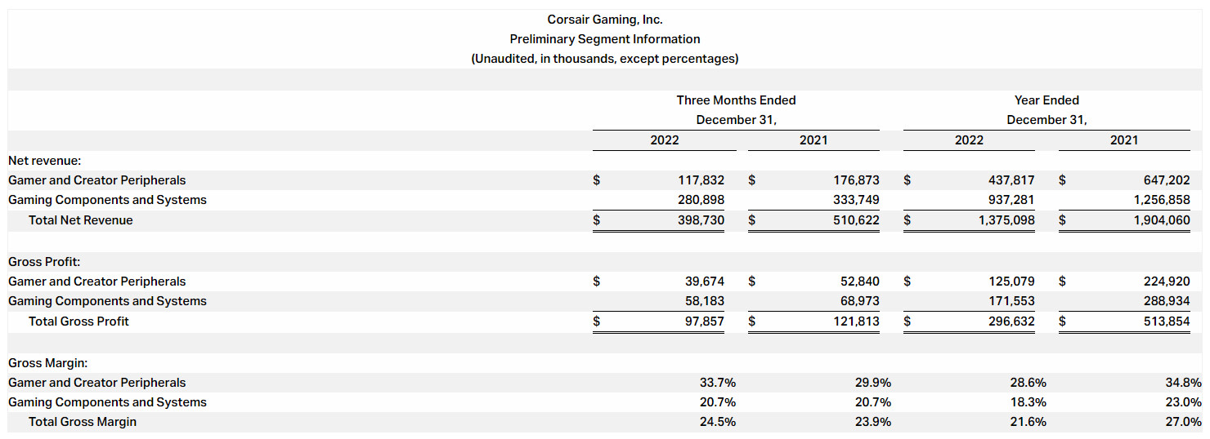Click the "Gross Profit:" section label
This screenshot has height=439, width=1210.
[43, 262]
